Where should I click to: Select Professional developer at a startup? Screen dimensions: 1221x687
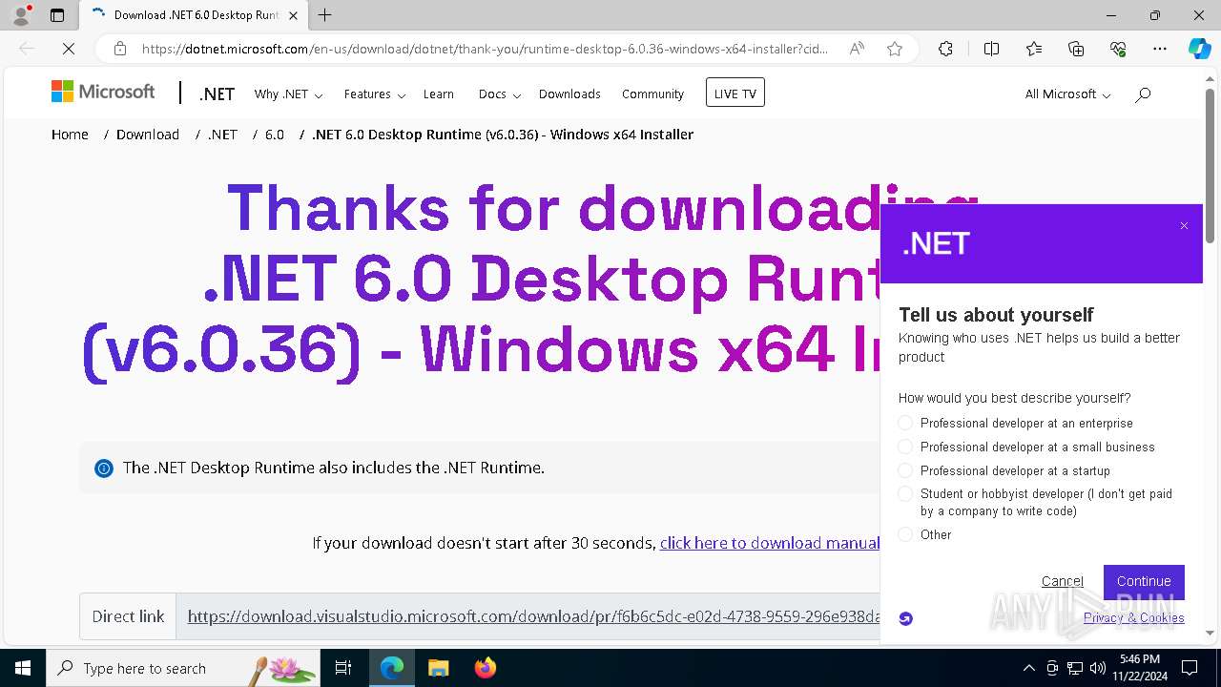click(x=905, y=470)
